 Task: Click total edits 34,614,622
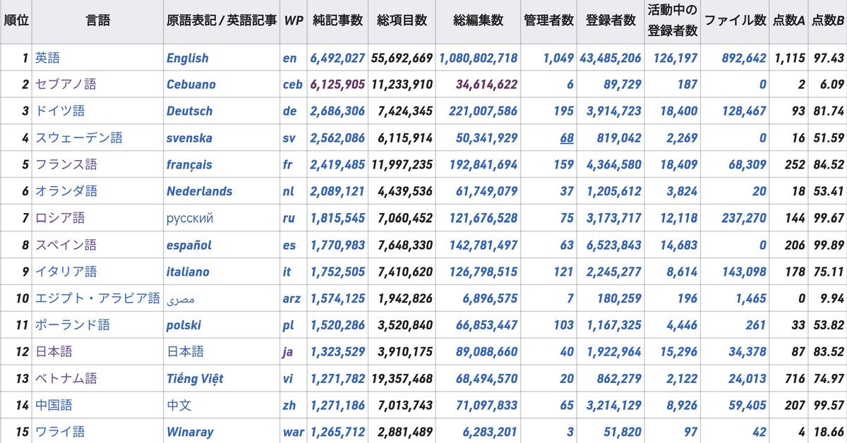[x=486, y=85]
